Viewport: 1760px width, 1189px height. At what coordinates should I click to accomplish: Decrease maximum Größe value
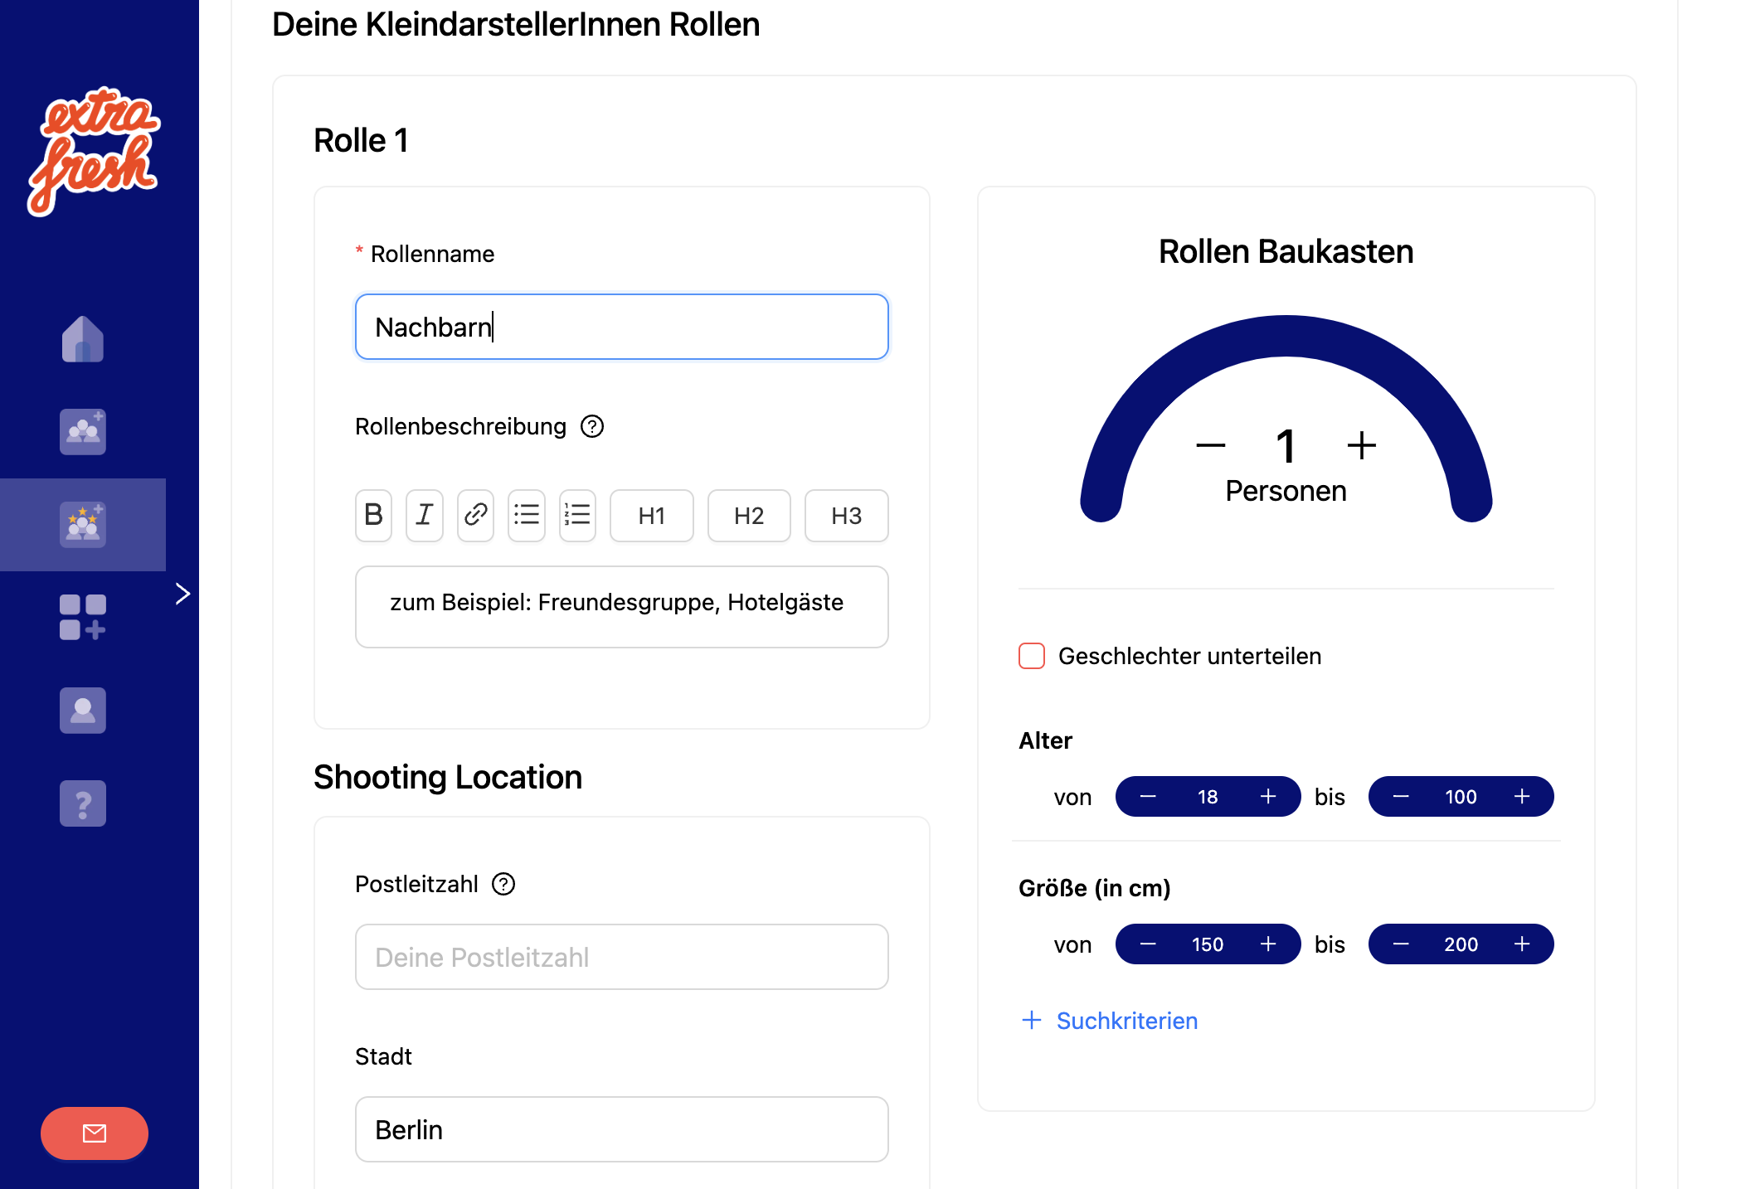pos(1398,944)
